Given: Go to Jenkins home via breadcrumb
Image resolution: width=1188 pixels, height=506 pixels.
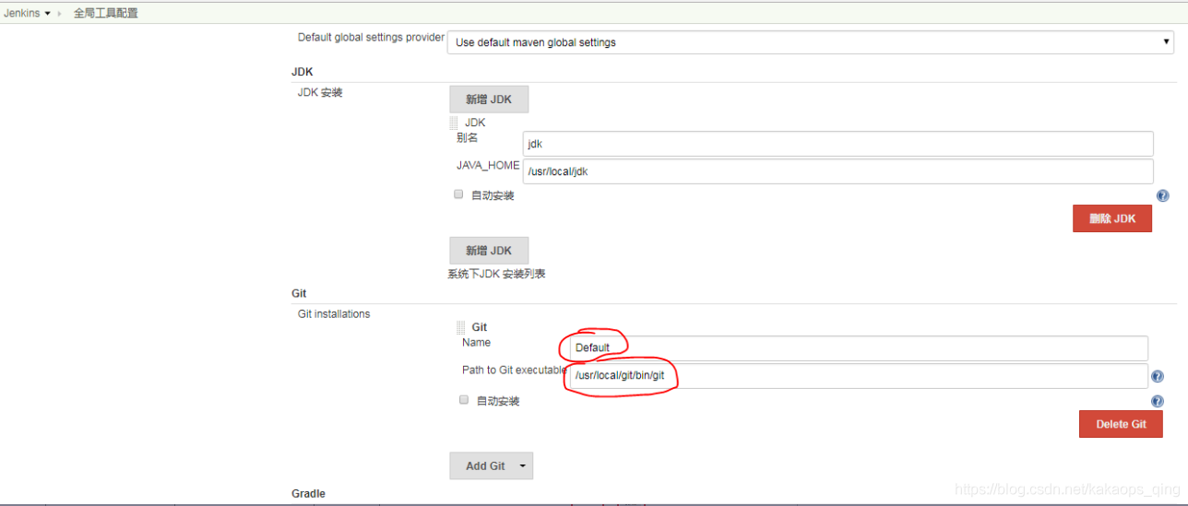Looking at the screenshot, I should coord(21,14).
